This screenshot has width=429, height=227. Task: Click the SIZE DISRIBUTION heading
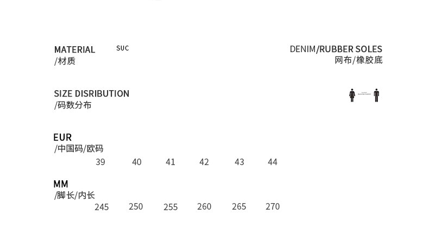91,93
